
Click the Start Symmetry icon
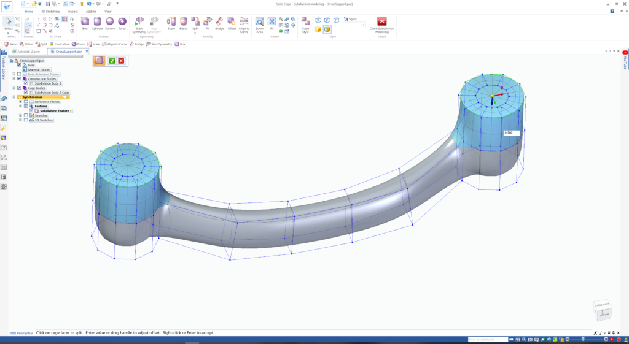coord(139,25)
